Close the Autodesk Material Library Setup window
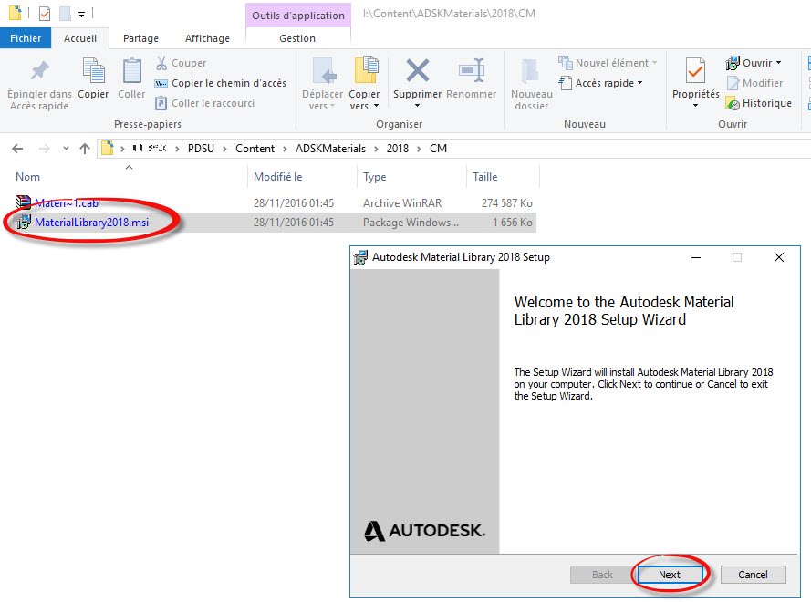This screenshot has width=811, height=602. point(779,257)
